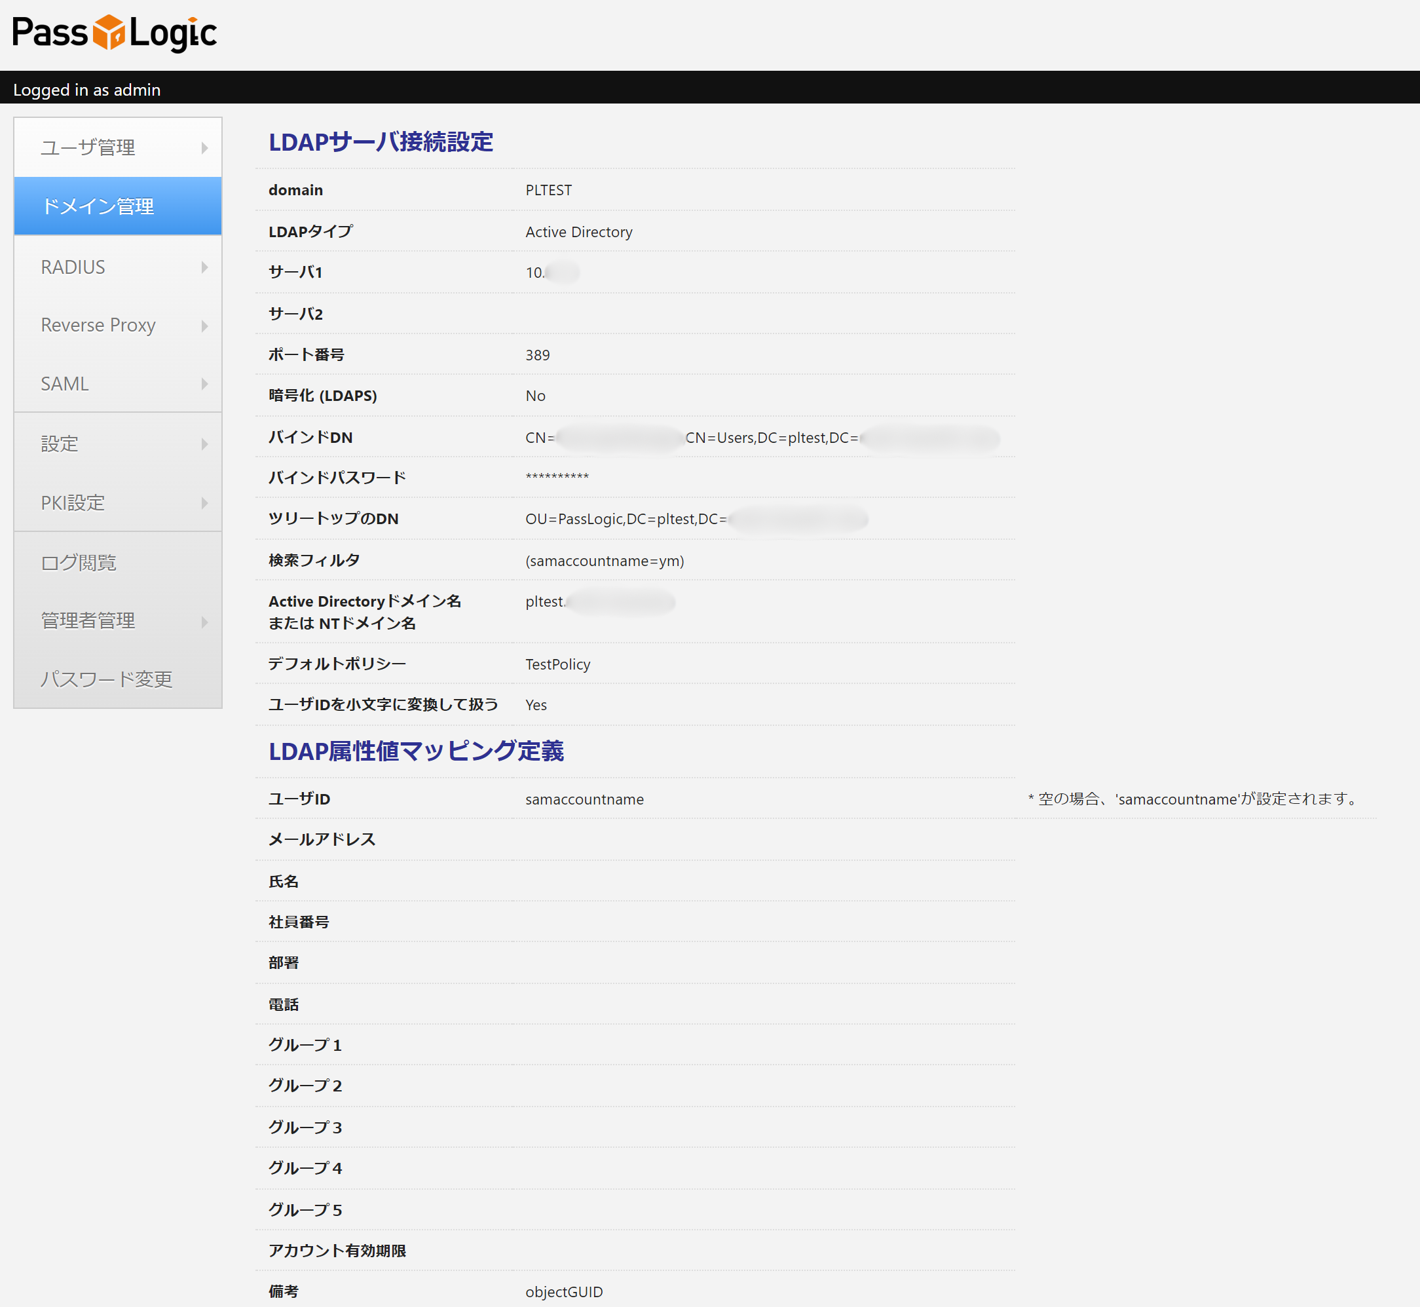Click the LDAPサーバ接続設定 heading

[x=381, y=142]
